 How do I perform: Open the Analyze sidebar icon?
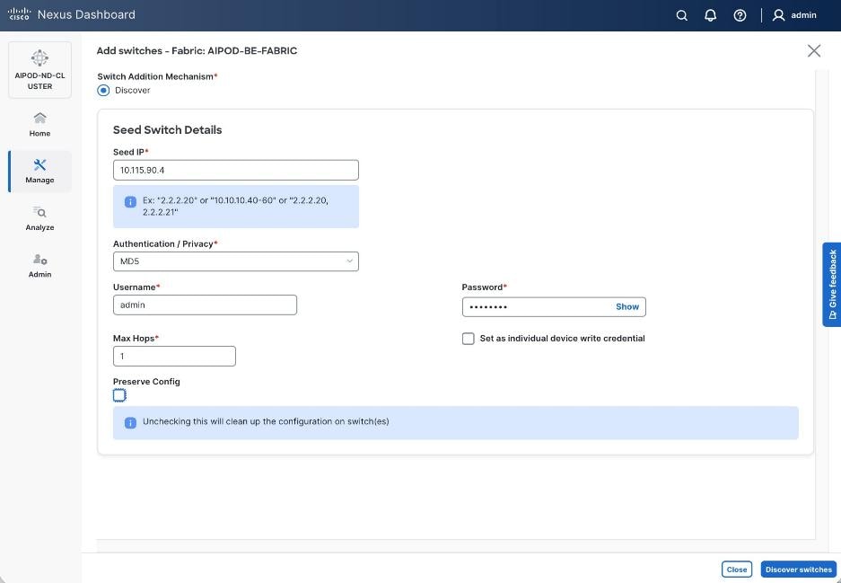[x=39, y=218]
